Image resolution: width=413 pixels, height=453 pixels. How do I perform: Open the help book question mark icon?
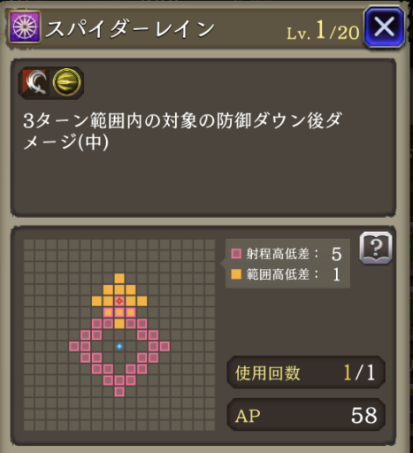(x=376, y=248)
